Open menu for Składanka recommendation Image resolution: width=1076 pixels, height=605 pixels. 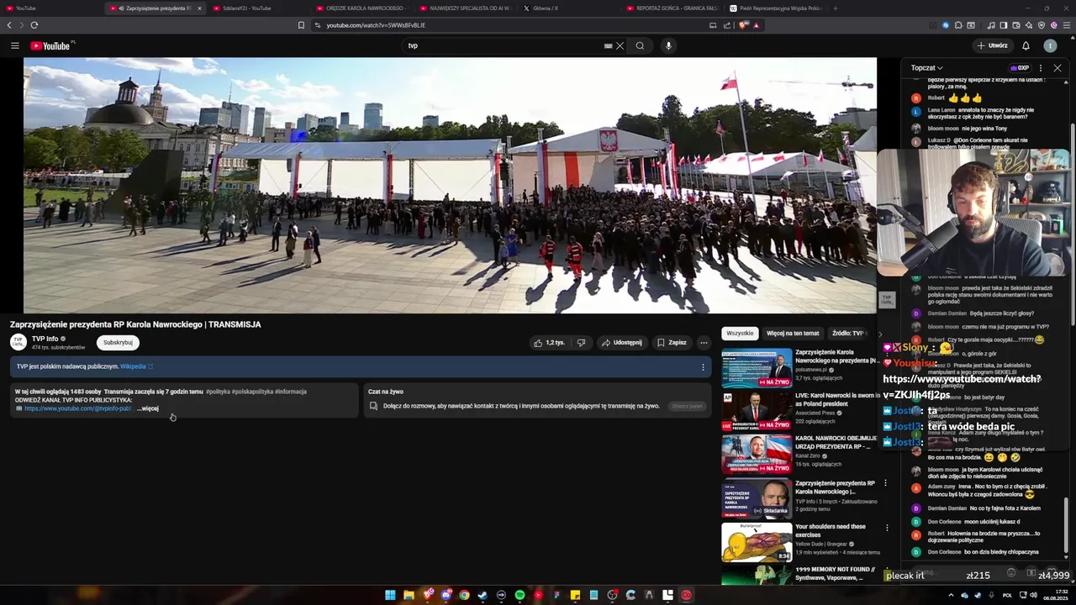click(885, 483)
